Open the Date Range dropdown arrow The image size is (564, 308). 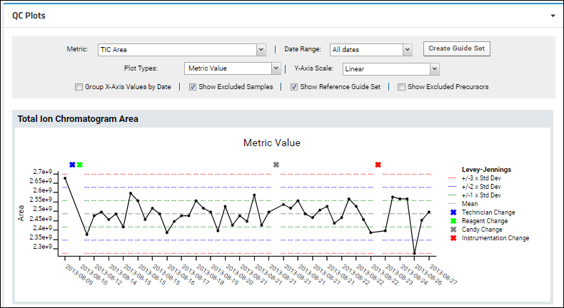pyautogui.click(x=407, y=50)
